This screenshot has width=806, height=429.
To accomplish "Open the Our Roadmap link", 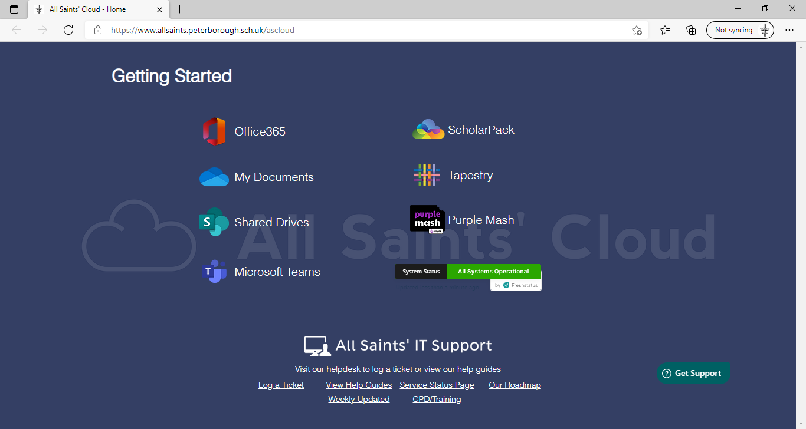I will (515, 385).
